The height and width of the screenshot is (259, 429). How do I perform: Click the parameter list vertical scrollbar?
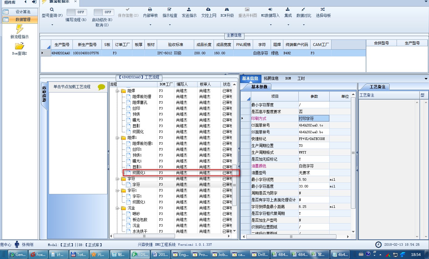click(x=353, y=153)
